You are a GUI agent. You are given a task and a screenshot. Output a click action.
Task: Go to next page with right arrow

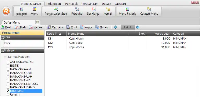(138, 27)
